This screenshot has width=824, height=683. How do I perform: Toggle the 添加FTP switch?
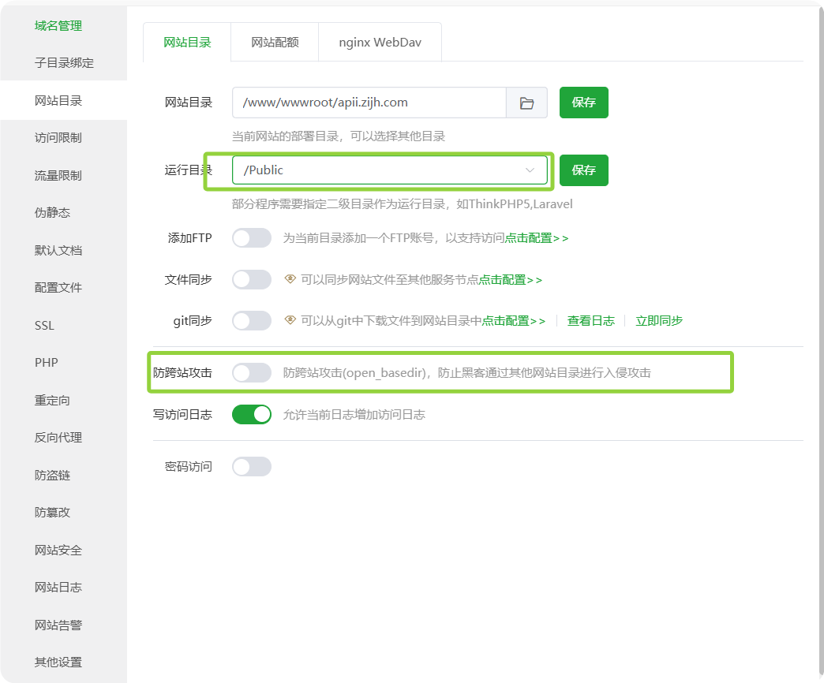pyautogui.click(x=252, y=238)
